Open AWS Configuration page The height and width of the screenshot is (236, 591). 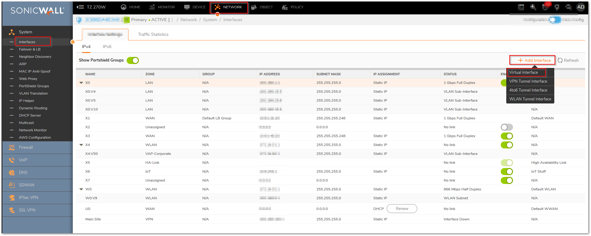click(x=35, y=137)
